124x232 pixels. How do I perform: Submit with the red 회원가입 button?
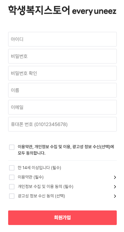(x=62, y=218)
